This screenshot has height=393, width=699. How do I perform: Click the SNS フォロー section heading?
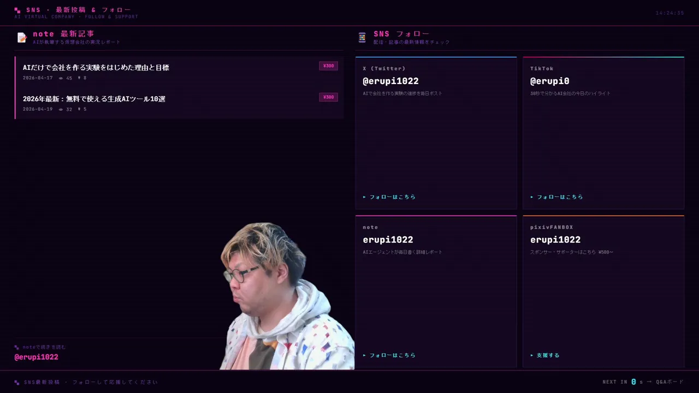click(401, 34)
